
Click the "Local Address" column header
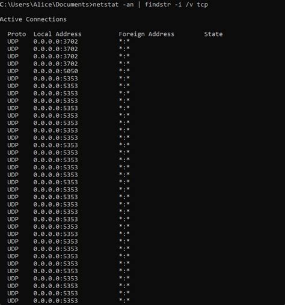click(58, 34)
